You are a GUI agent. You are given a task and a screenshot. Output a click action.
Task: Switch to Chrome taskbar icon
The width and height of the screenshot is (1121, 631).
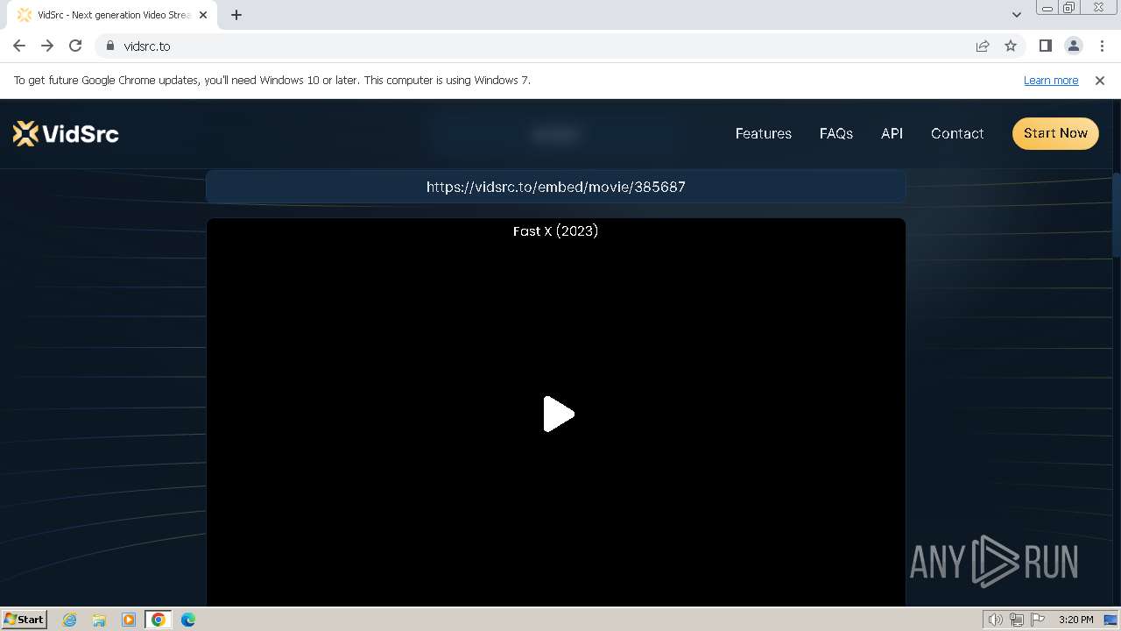[x=158, y=619]
